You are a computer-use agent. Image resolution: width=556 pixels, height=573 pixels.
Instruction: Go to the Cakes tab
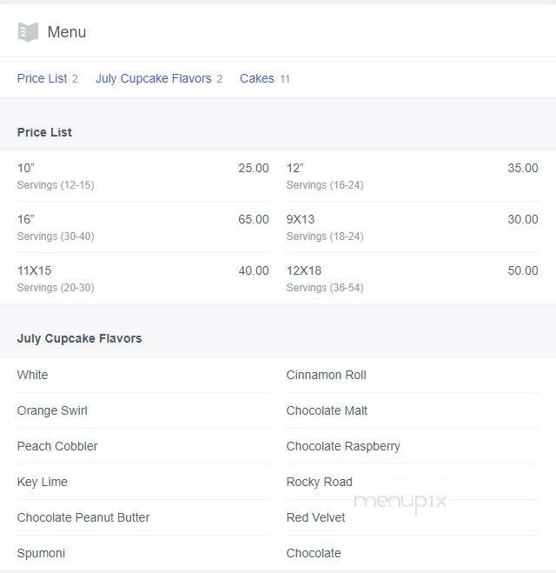click(265, 78)
